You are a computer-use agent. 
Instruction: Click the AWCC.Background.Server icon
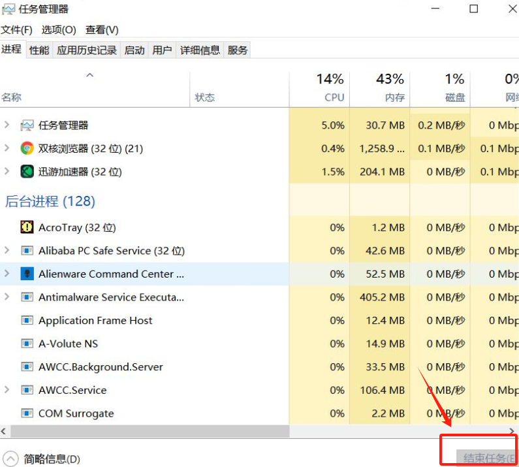tap(27, 366)
